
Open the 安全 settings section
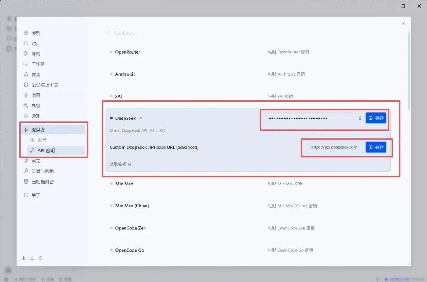point(36,75)
